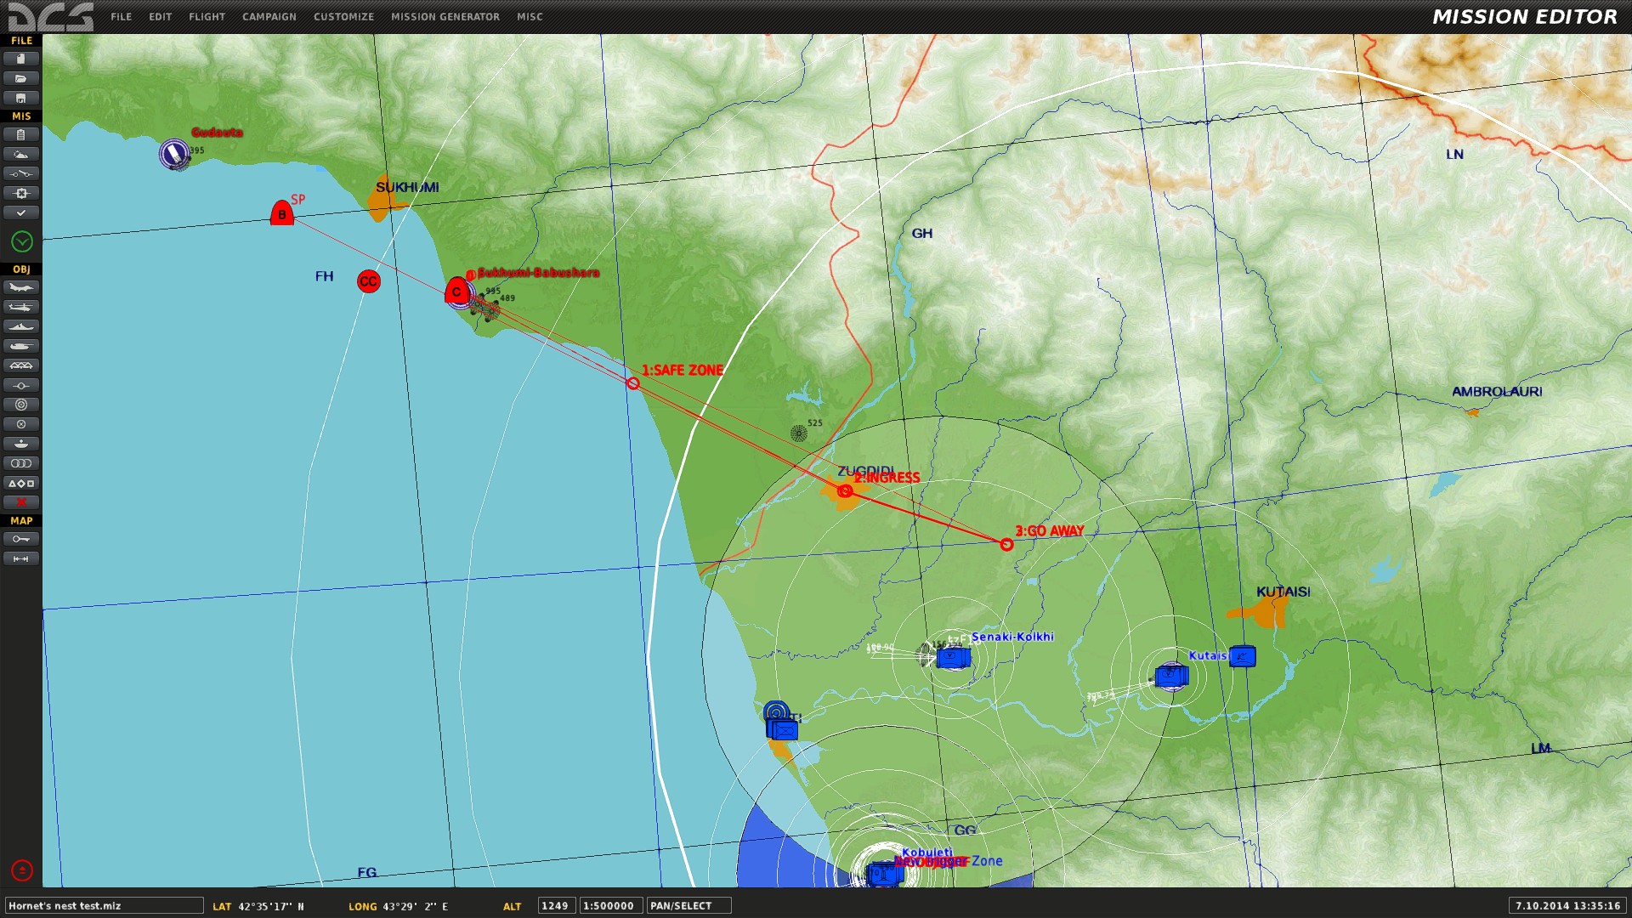Select waypoint 1:SAFE ZONE
The image size is (1632, 918).
click(633, 383)
